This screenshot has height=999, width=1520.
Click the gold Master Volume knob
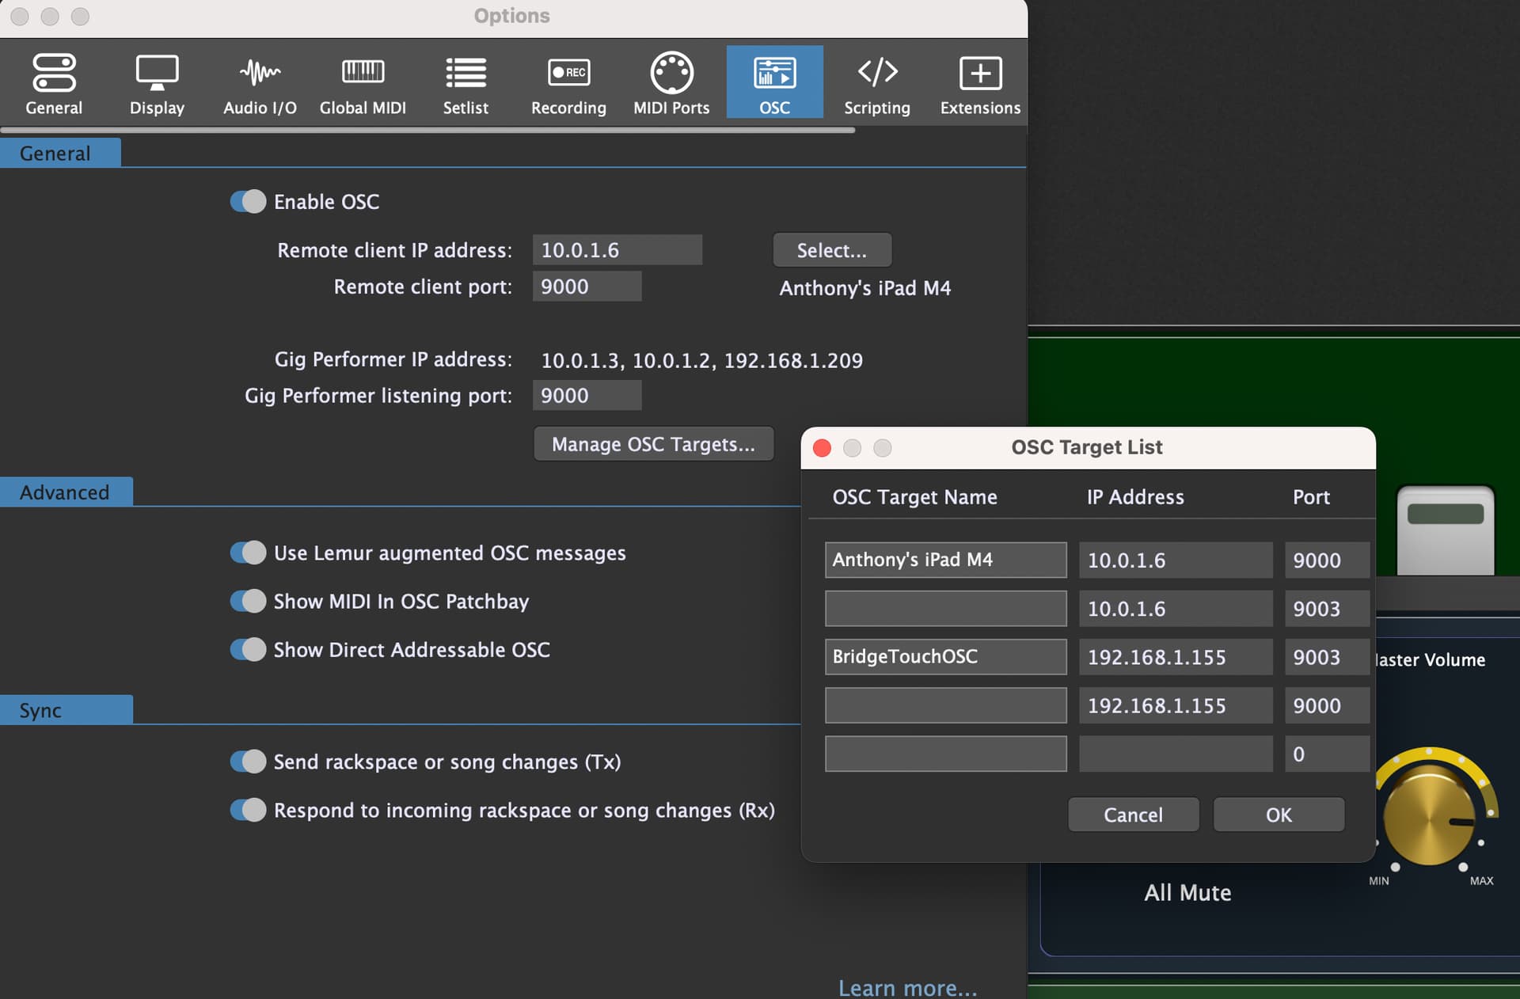pos(1429,818)
